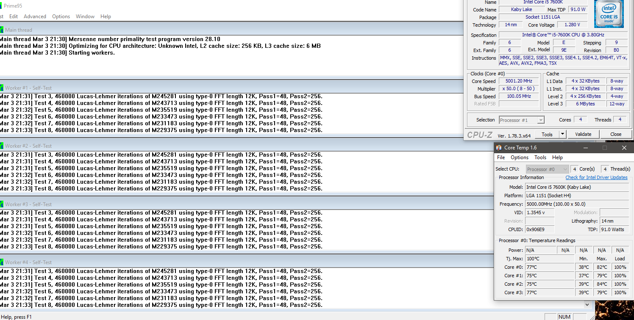Click the Code Name Kaby Lake field
Image resolution: width=634 pixels, height=320 pixels.
(522, 9)
